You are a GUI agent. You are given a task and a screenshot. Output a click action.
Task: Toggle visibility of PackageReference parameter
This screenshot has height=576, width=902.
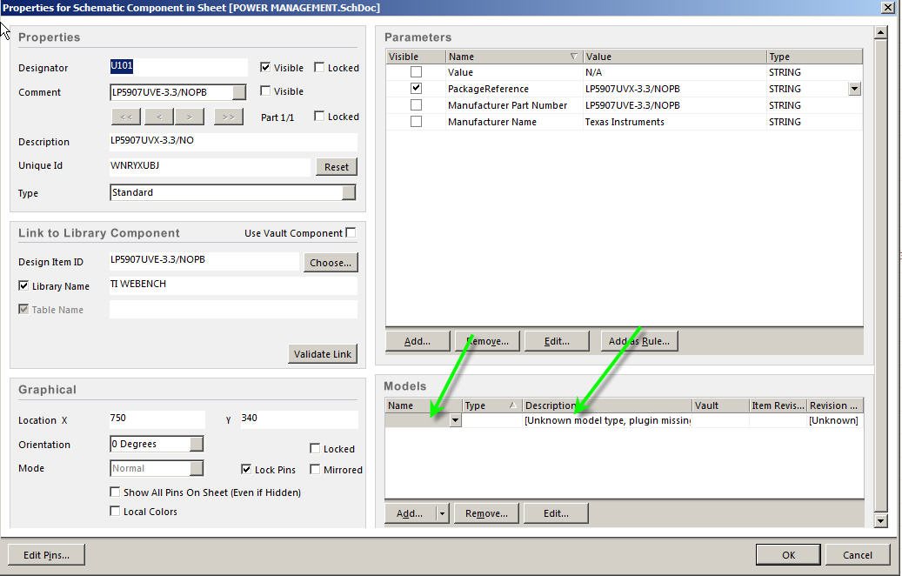(416, 89)
